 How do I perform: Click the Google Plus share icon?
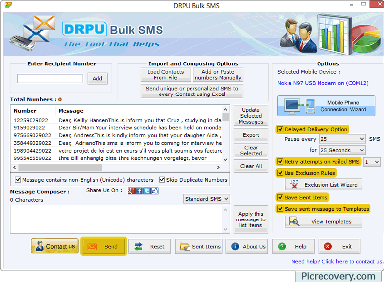(x=131, y=191)
